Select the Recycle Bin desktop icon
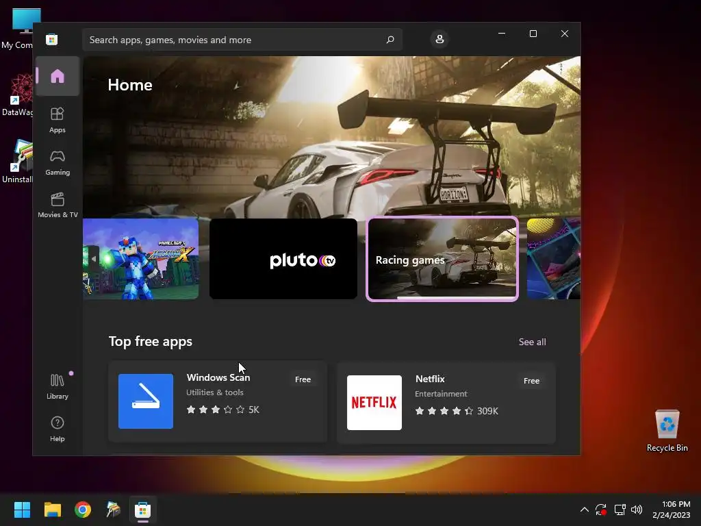 click(x=667, y=431)
